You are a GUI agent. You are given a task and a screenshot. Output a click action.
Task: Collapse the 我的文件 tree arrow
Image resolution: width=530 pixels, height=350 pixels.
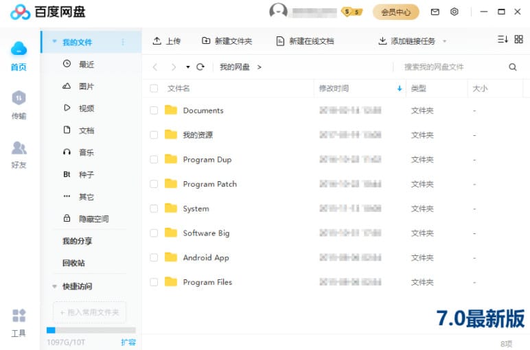pos(54,42)
